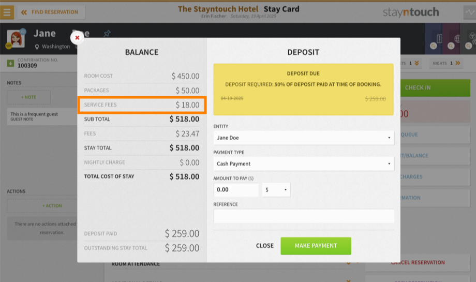The width and height of the screenshot is (476, 282).
Task: Select the Outstanding Stay Total amount
Action: tap(182, 248)
